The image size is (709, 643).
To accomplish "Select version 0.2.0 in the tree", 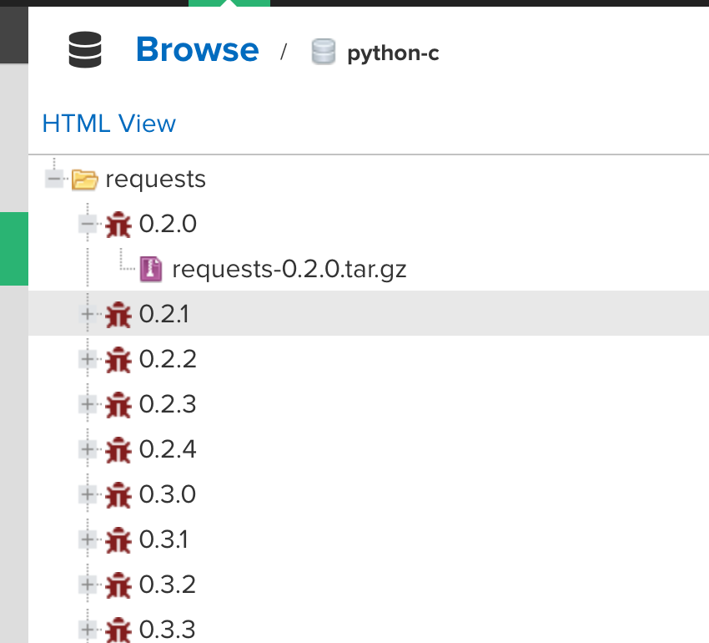I will [x=168, y=224].
